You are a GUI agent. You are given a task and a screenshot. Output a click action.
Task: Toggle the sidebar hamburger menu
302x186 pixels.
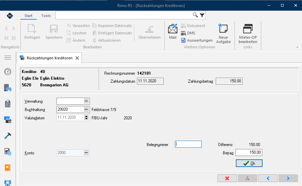pyautogui.click(x=8, y=57)
